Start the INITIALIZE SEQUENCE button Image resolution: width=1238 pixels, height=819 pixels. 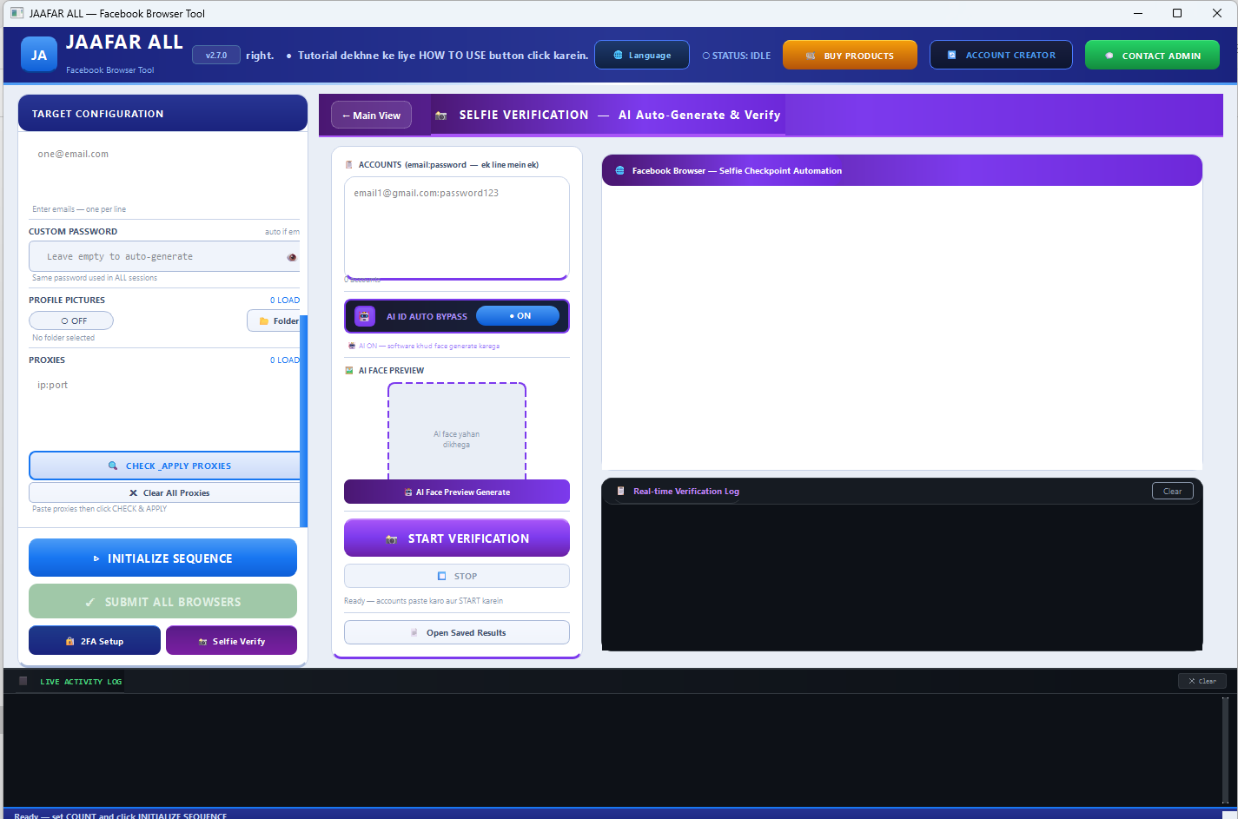pos(163,558)
